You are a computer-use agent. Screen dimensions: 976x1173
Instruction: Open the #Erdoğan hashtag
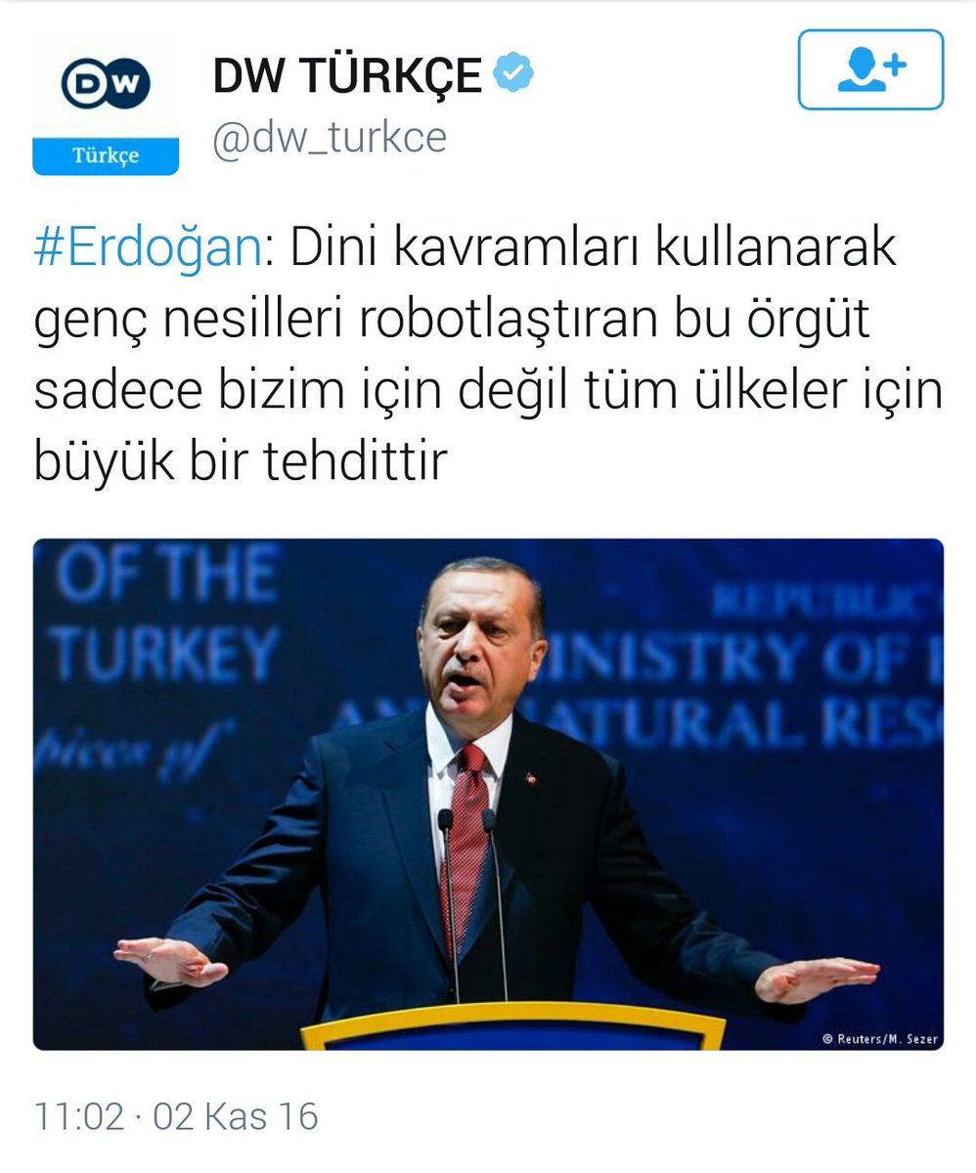pos(148,251)
